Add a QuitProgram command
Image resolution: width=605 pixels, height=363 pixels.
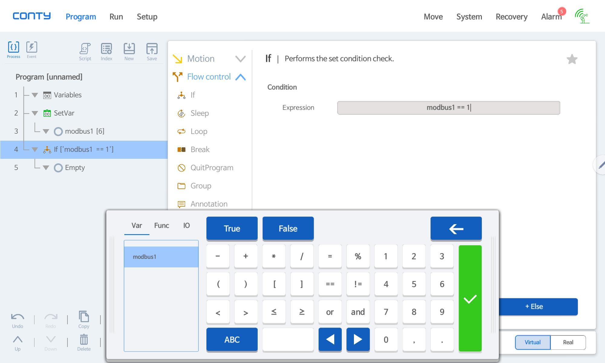[x=205, y=168]
